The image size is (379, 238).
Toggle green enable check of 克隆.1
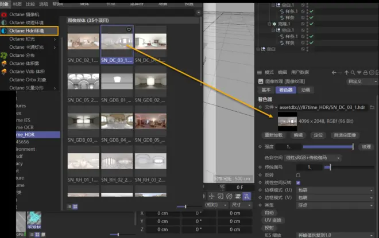click(312, 24)
